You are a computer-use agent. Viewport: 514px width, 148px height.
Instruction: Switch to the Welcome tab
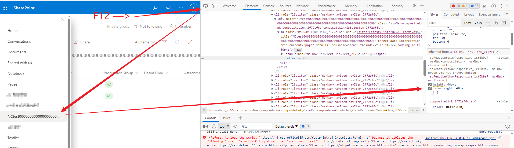pos(229,6)
